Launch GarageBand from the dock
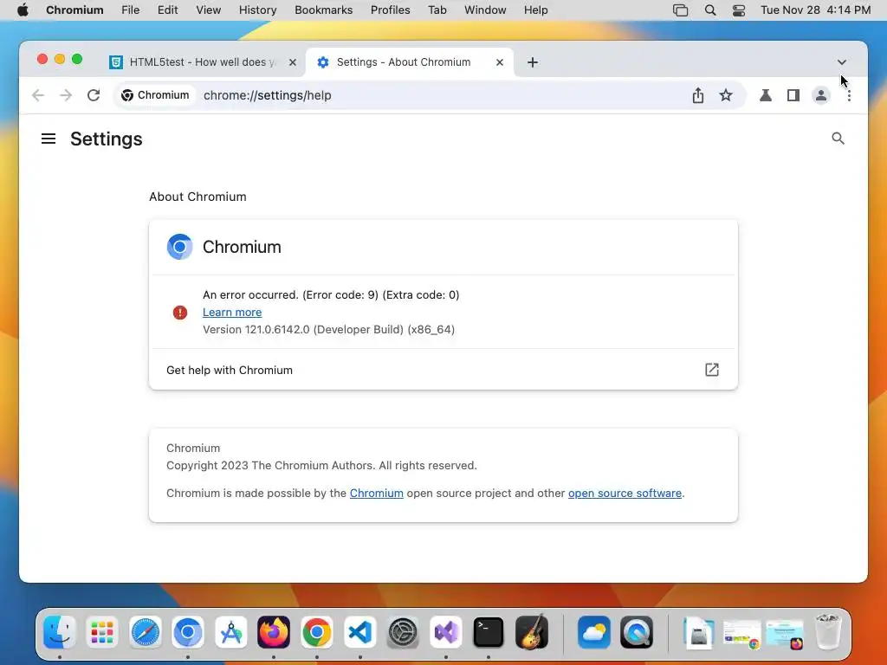The height and width of the screenshot is (665, 887). pos(532,631)
